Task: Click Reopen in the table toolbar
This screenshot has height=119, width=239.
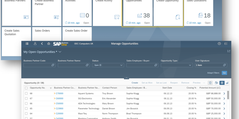Action: [174, 83]
